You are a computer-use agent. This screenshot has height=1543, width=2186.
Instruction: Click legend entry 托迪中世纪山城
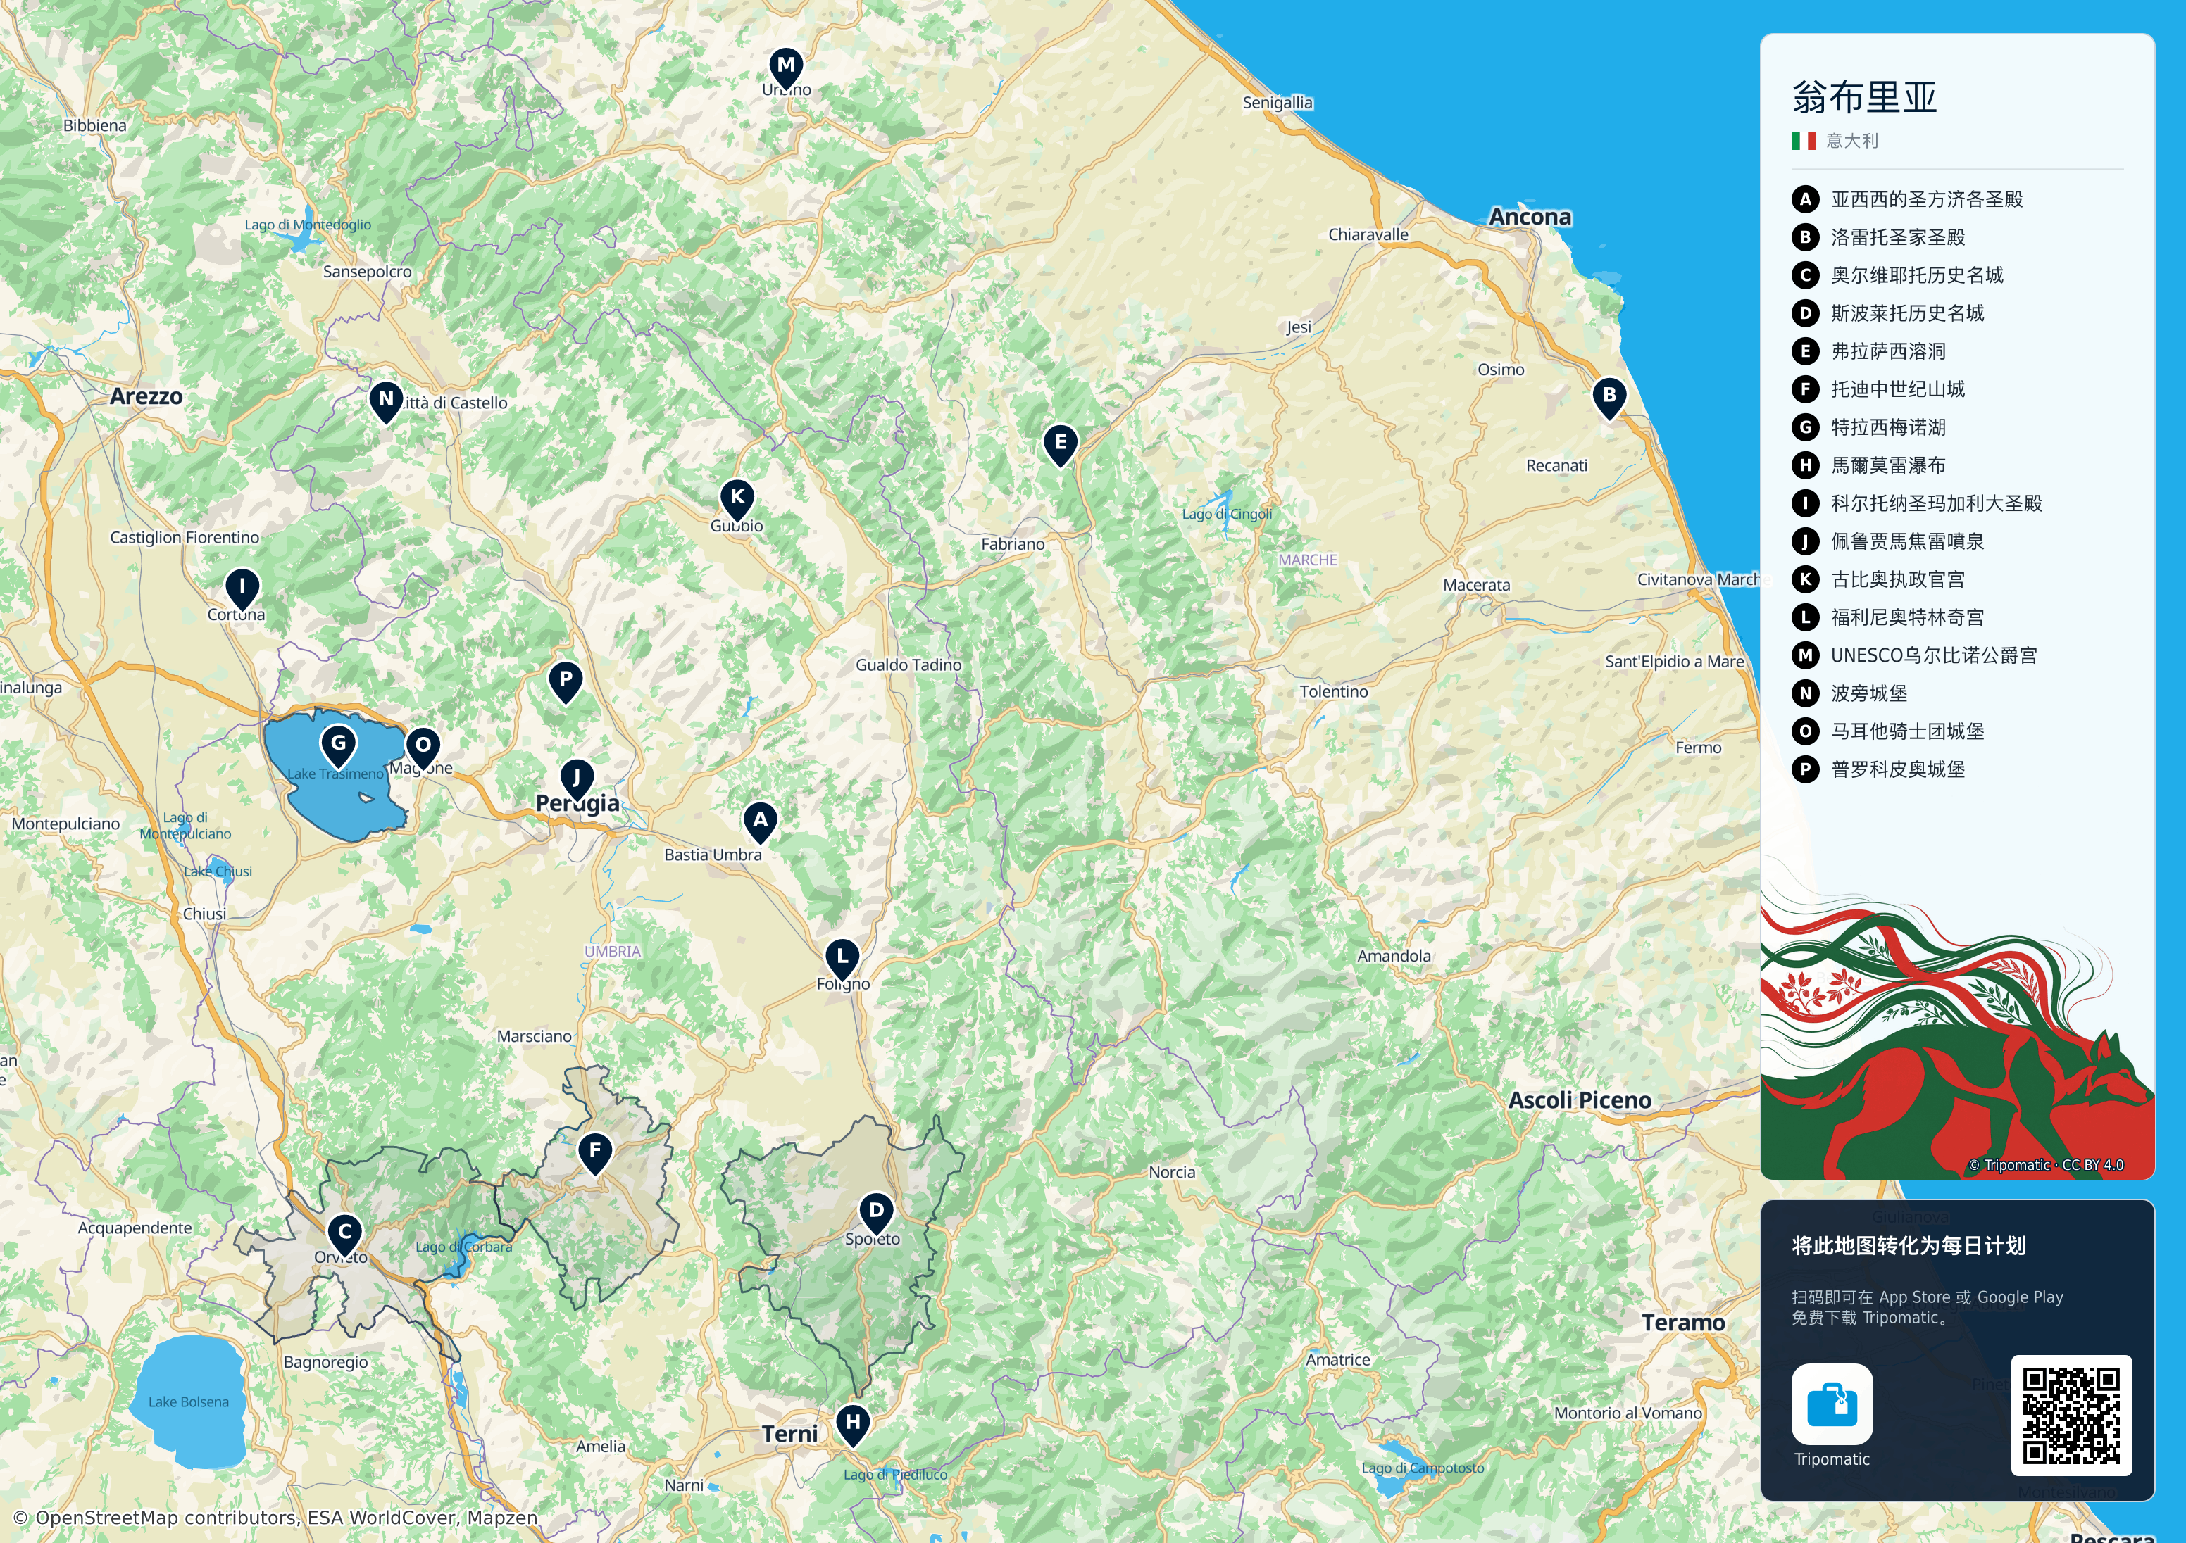(x=1878, y=389)
